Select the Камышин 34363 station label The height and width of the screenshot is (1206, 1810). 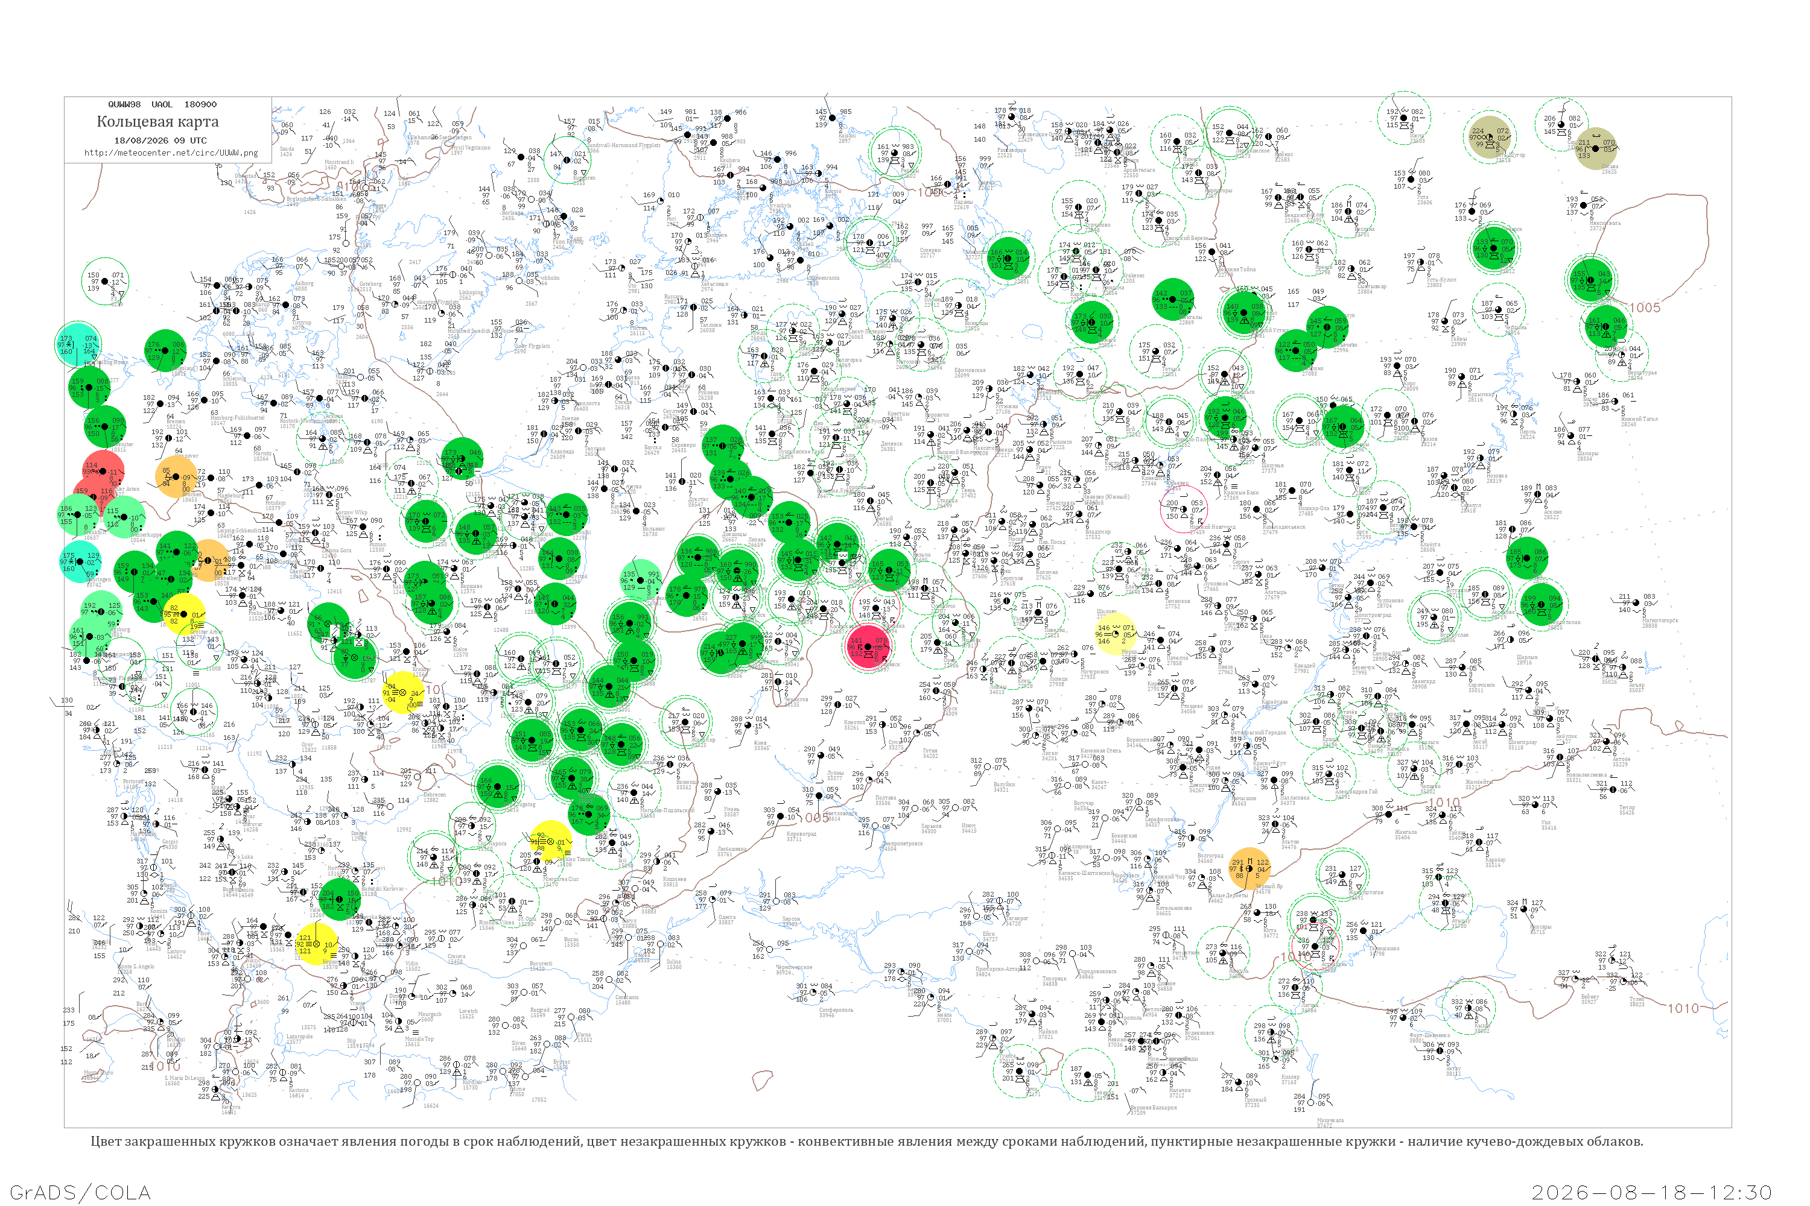point(1243,801)
